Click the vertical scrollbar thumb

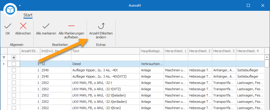point(267,64)
